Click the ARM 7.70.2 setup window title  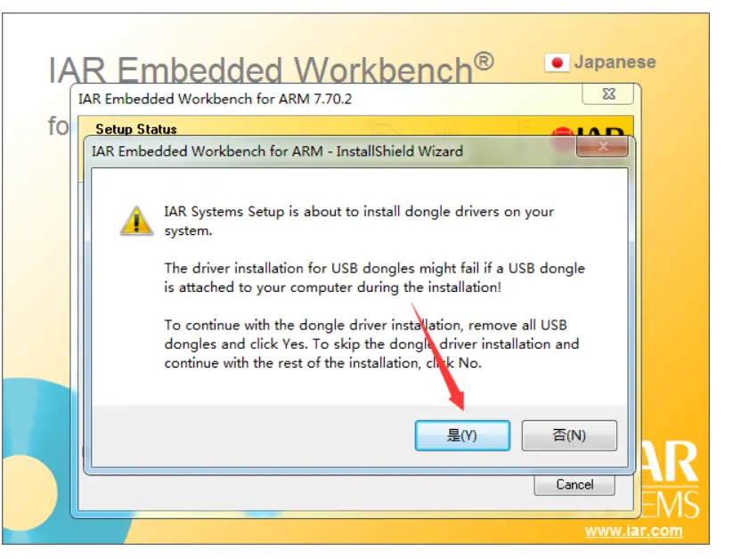point(215,99)
